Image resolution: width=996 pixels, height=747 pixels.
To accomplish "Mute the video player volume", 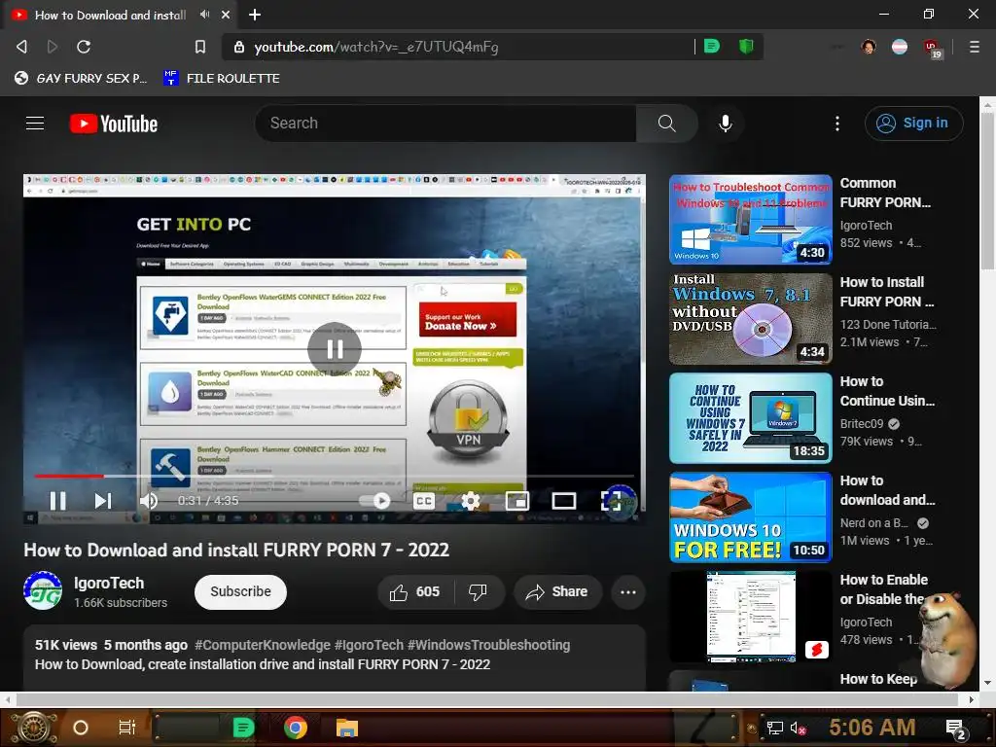I will [148, 501].
